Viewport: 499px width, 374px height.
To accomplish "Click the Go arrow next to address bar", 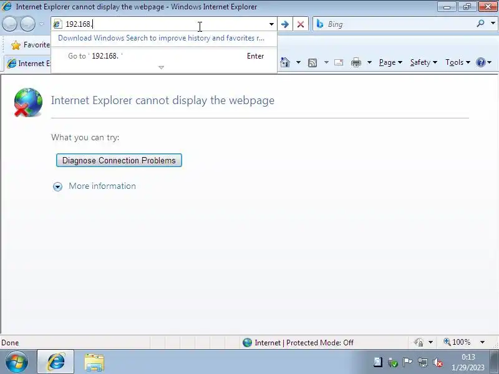I will point(285,24).
